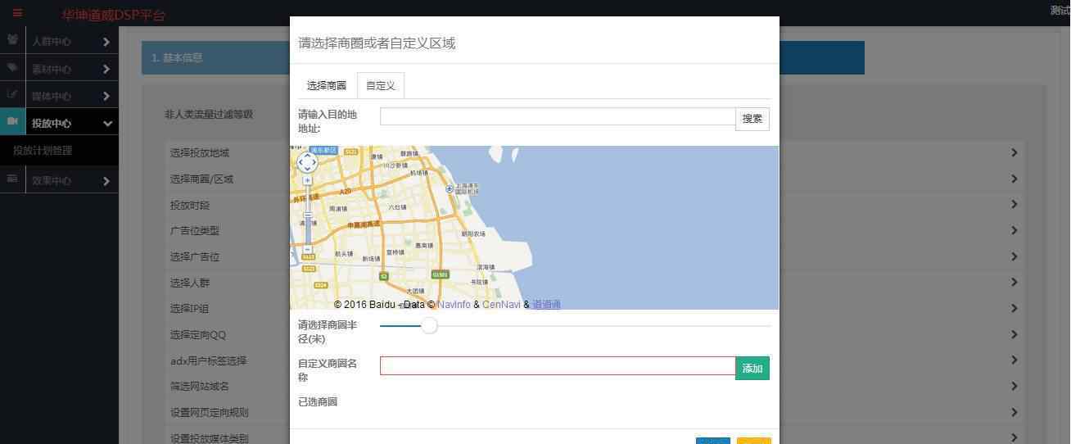Expand the 人群中心 menu chevron

pyautogui.click(x=106, y=42)
